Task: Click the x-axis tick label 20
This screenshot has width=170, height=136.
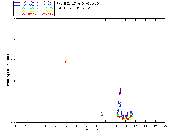Action: coord(165,126)
